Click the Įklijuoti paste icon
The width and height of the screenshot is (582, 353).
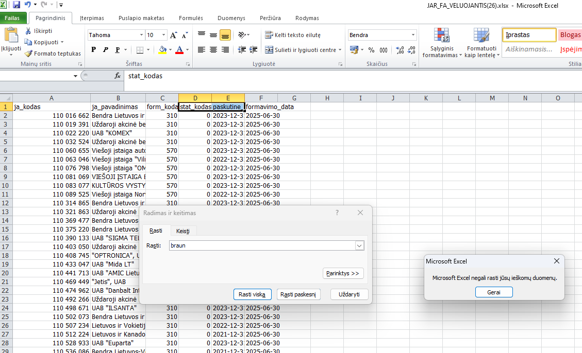click(11, 36)
